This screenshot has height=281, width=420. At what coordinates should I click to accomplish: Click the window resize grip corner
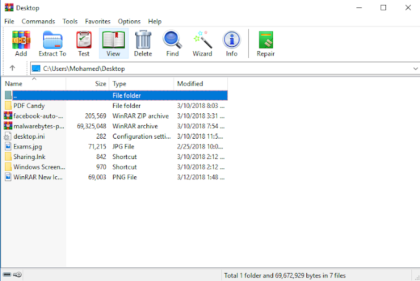tap(416, 277)
